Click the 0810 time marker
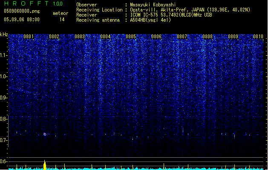This screenshot has height=170, width=268. click(258, 37)
